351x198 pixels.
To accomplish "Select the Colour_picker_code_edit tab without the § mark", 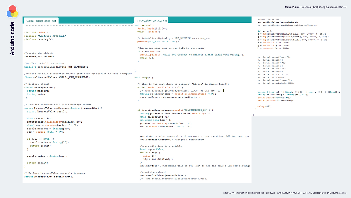I will (x=41, y=21).
